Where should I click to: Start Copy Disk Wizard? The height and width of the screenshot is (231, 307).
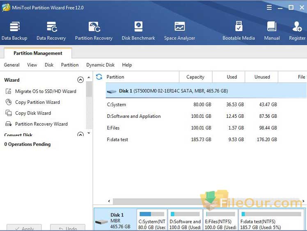pos(33,113)
